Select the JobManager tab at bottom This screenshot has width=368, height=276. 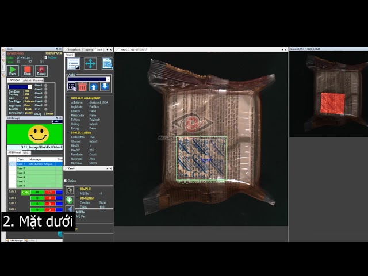pos(16,240)
